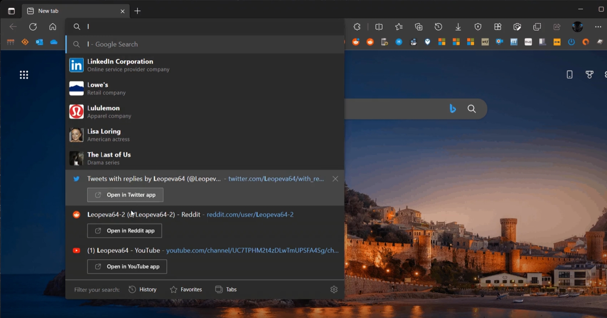This screenshot has height=318, width=607.
Task: Filter search by Tabs
Action: (226, 289)
